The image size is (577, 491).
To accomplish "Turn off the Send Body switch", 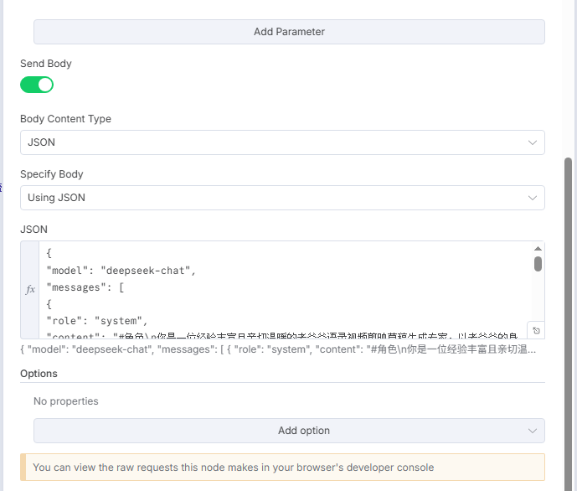I will click(37, 85).
